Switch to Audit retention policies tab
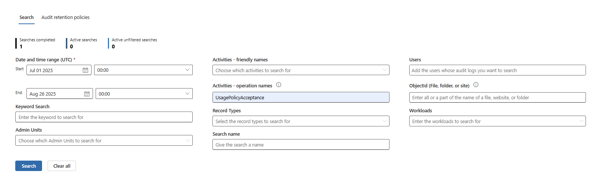Viewport: 593px width, 174px height. pyautogui.click(x=65, y=17)
